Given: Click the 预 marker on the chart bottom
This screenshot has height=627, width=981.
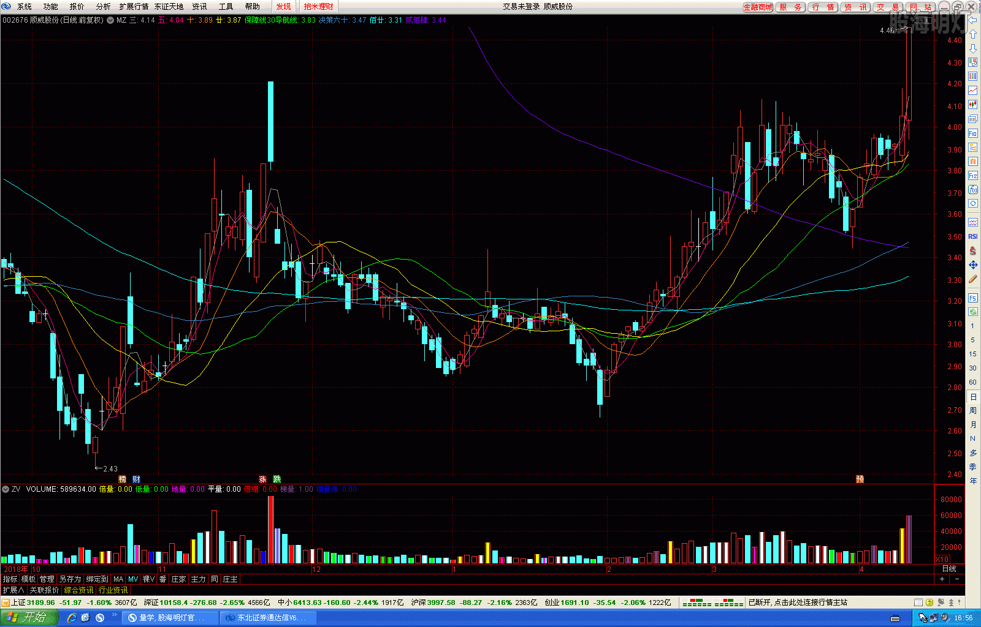Looking at the screenshot, I should pos(860,479).
